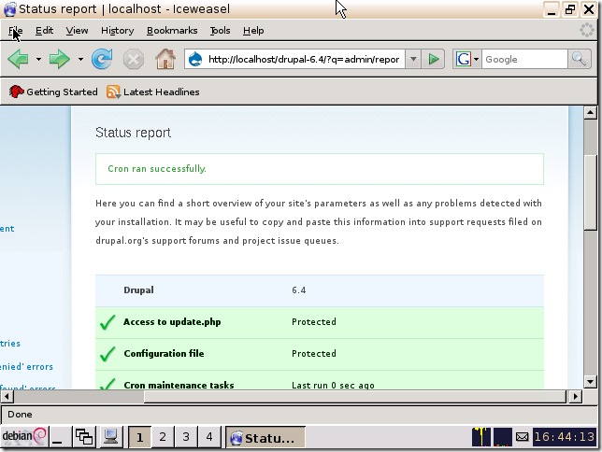
Task: Open the Forward history dropdown arrow
Action: tap(80, 60)
